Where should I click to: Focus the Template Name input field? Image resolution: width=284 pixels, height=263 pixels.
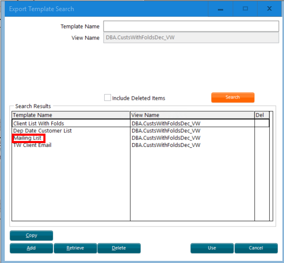(191, 26)
